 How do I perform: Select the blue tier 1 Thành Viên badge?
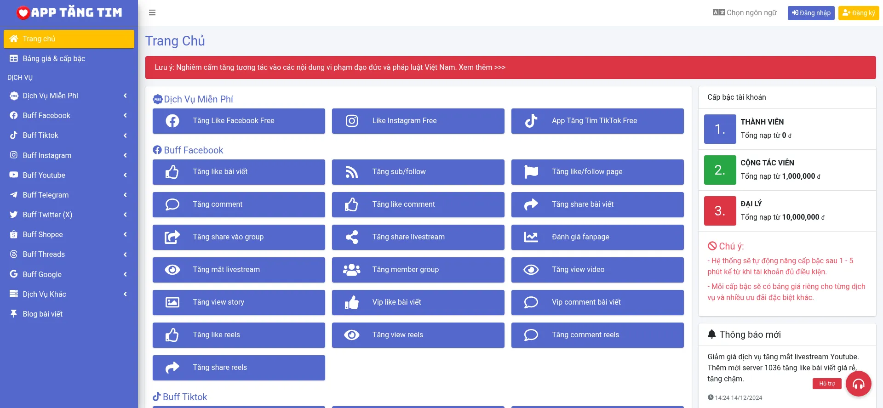(x=720, y=129)
